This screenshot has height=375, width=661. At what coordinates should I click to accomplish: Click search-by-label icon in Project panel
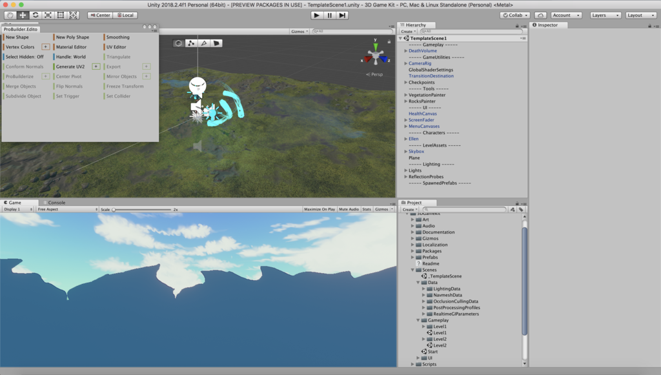521,209
